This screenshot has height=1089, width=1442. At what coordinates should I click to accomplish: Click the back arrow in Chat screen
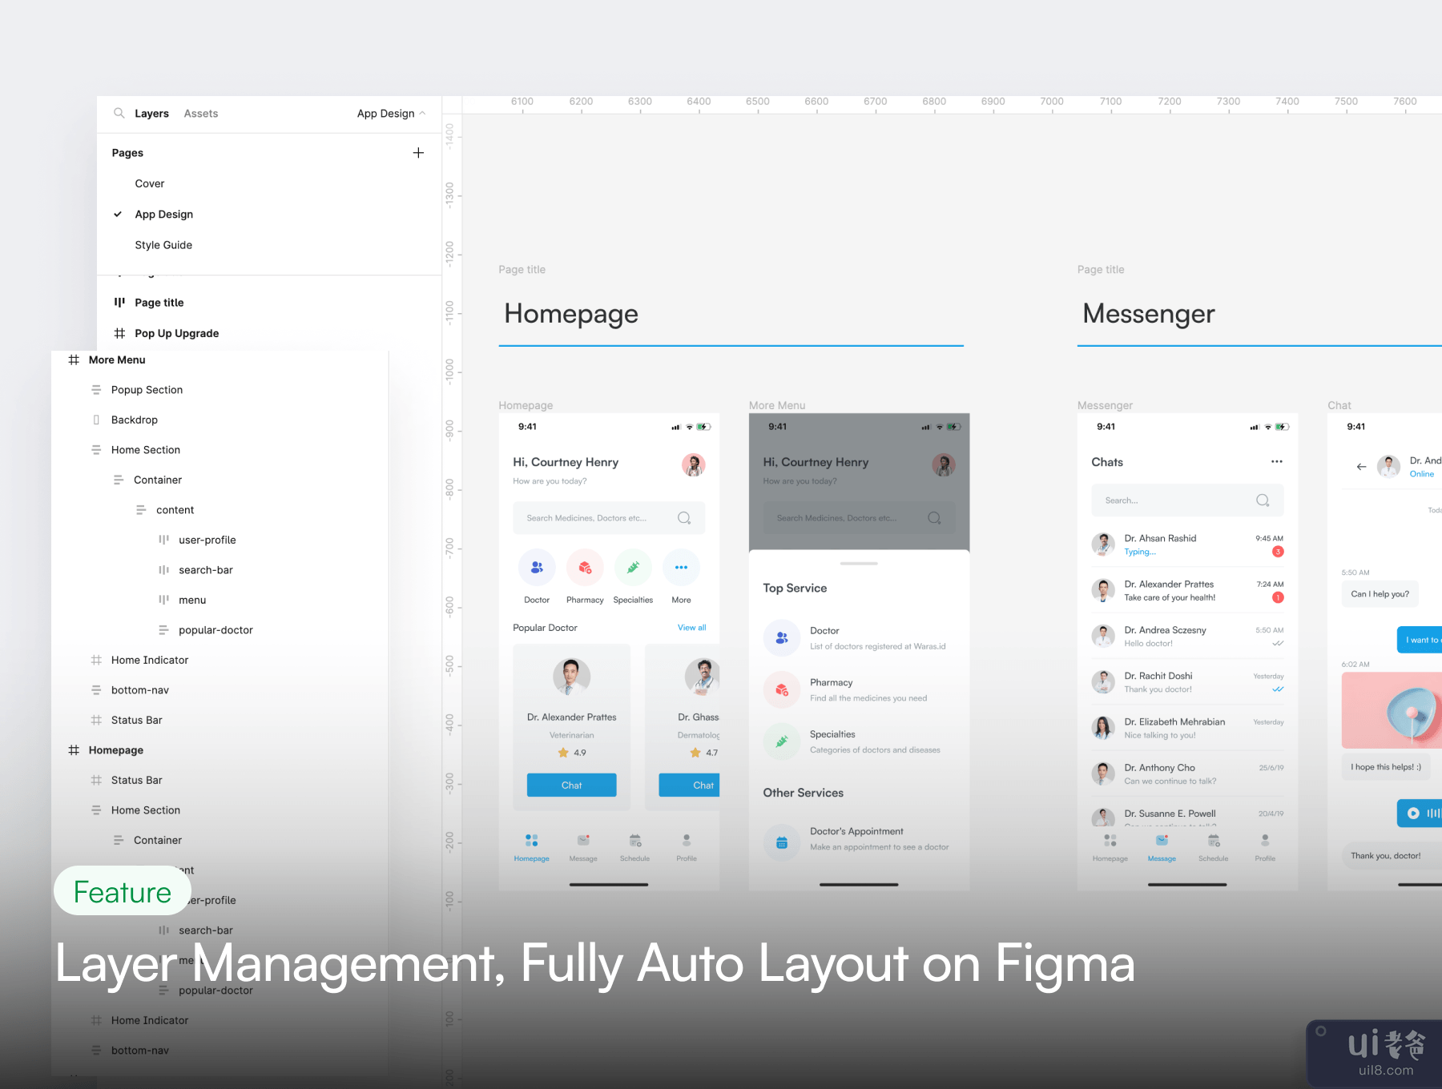click(1361, 467)
